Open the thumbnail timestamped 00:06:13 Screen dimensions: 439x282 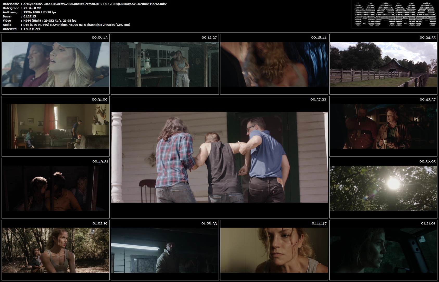55,64
